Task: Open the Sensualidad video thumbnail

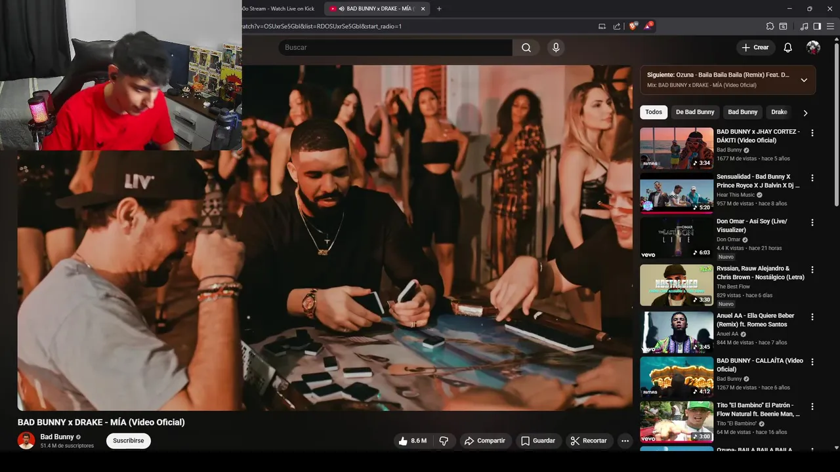Action: click(677, 193)
